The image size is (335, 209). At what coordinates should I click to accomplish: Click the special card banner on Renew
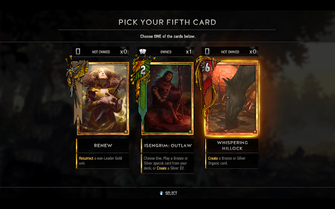(76, 89)
